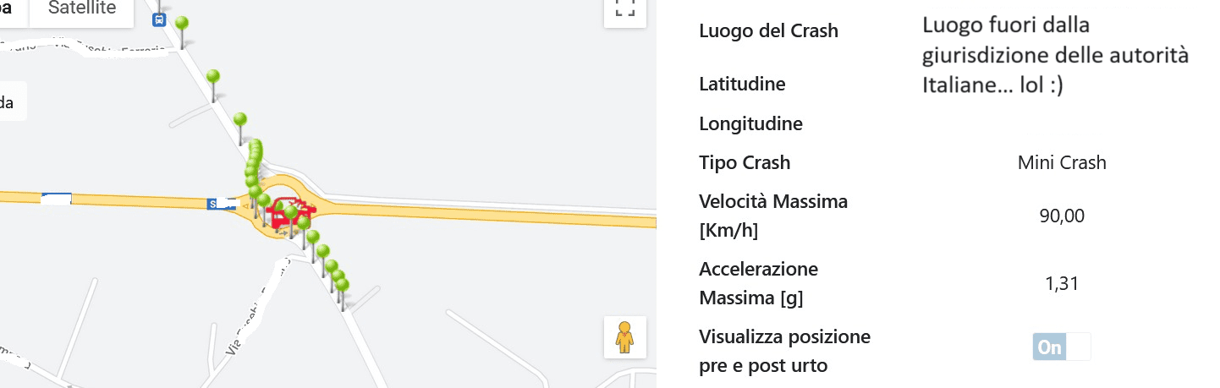Click the 90,00 maximum speed value
This screenshot has width=1220, height=388.
1062,216
